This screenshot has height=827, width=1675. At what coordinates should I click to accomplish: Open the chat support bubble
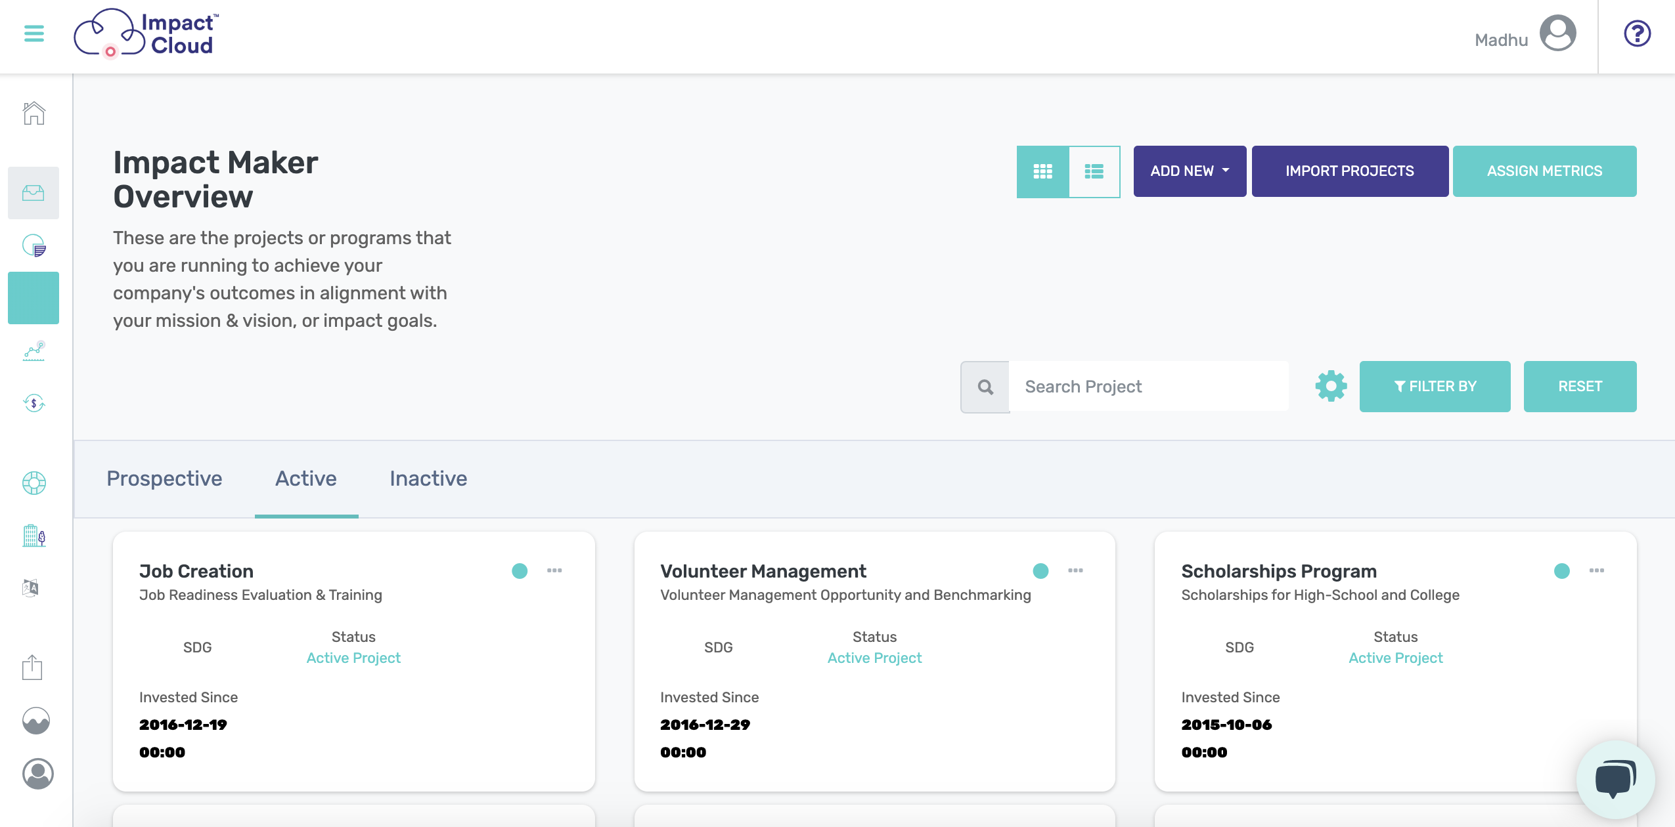click(1615, 780)
